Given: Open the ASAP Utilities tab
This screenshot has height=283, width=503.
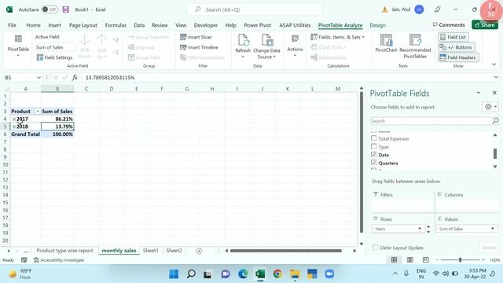Looking at the screenshot, I should pyautogui.click(x=295, y=25).
